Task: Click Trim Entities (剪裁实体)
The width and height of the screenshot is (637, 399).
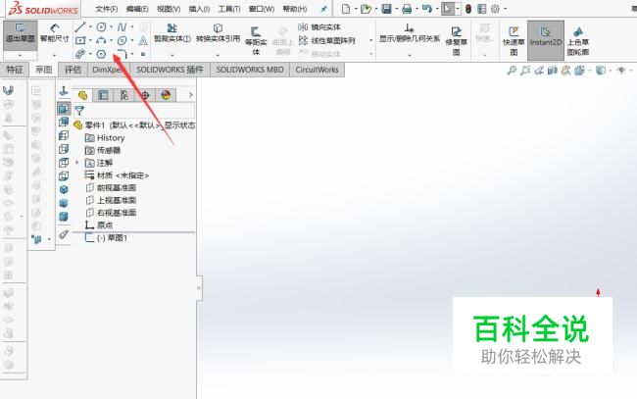Action: coord(172,33)
